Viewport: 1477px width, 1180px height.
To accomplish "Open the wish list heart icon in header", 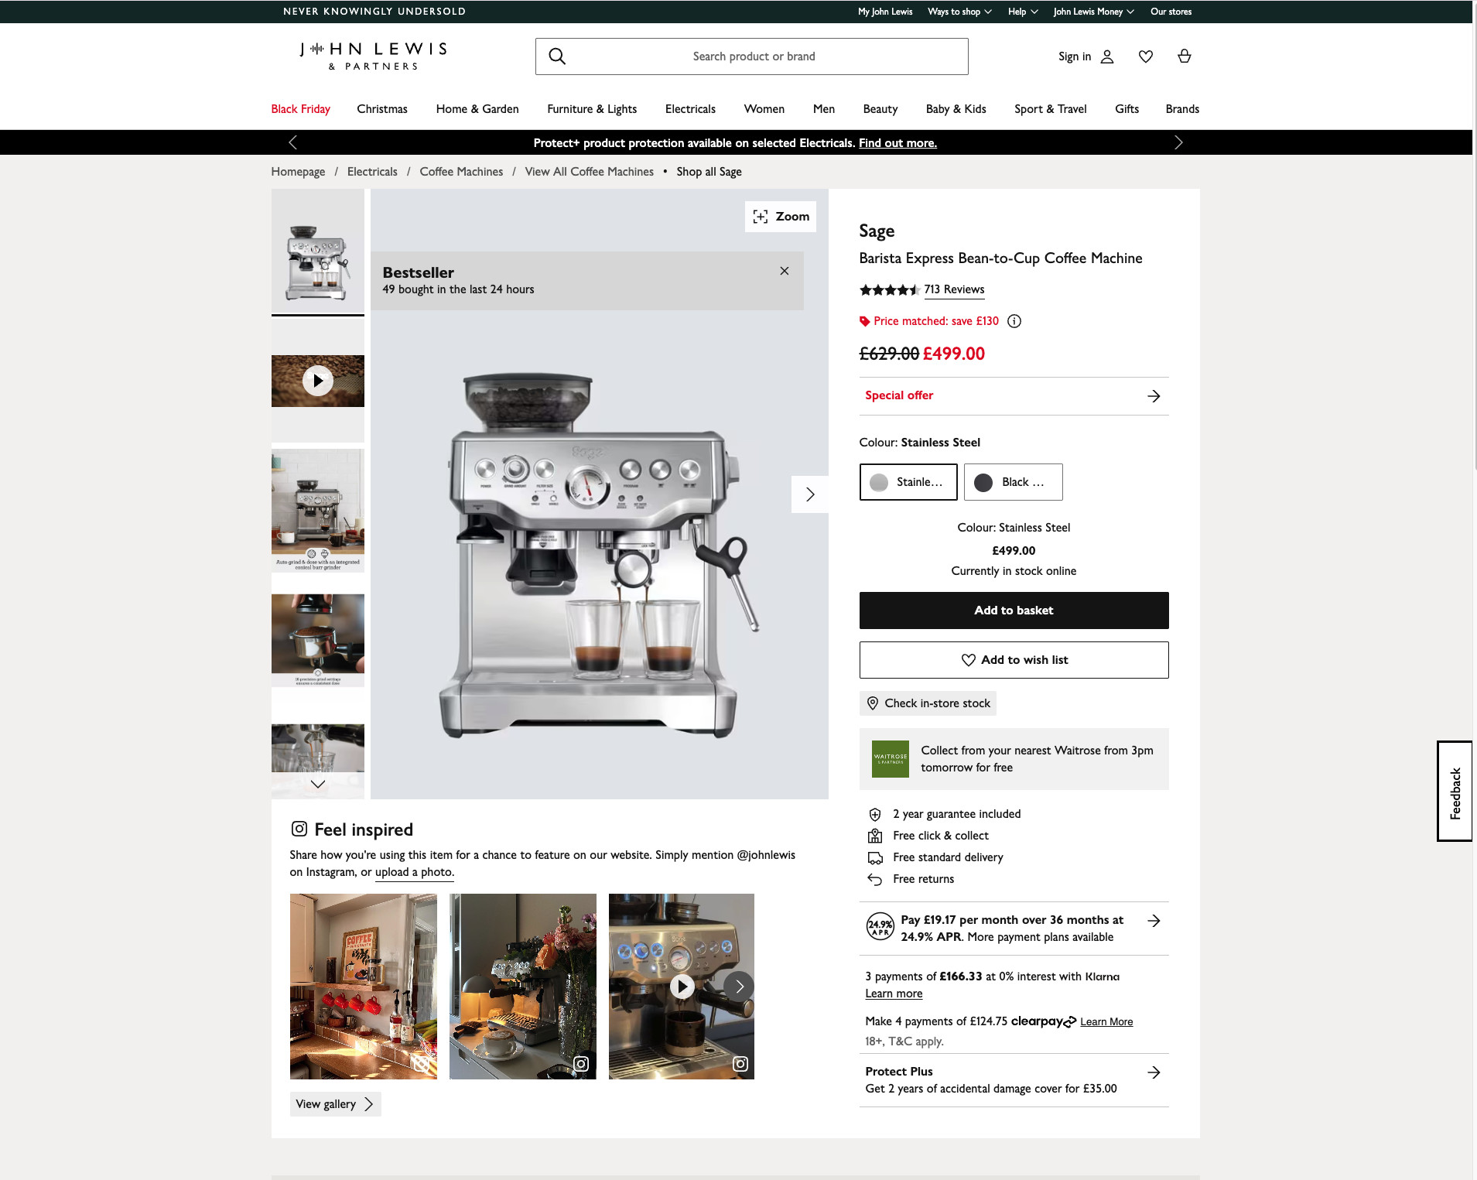I will coord(1146,56).
